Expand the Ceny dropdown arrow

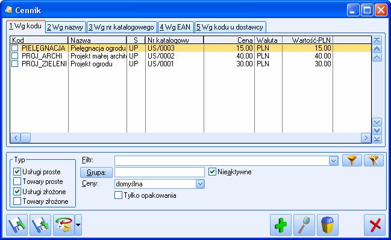click(200, 184)
